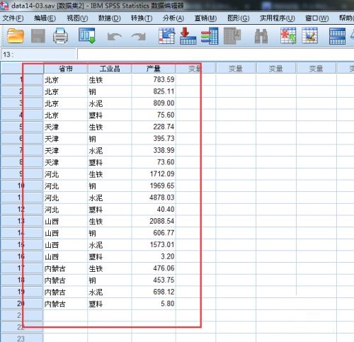Click cell containing 476.06
354x342 pixels.
[x=154, y=268]
